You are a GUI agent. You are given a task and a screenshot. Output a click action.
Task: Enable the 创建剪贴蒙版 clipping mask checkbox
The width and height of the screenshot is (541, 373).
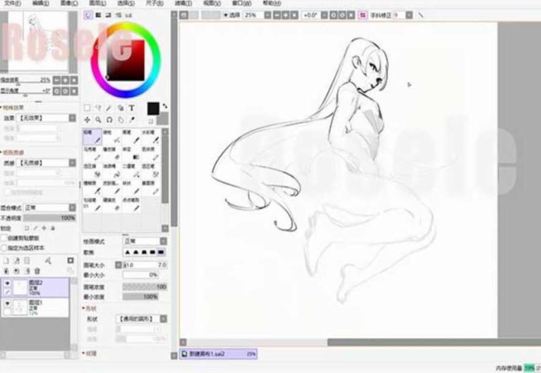[x=4, y=238]
